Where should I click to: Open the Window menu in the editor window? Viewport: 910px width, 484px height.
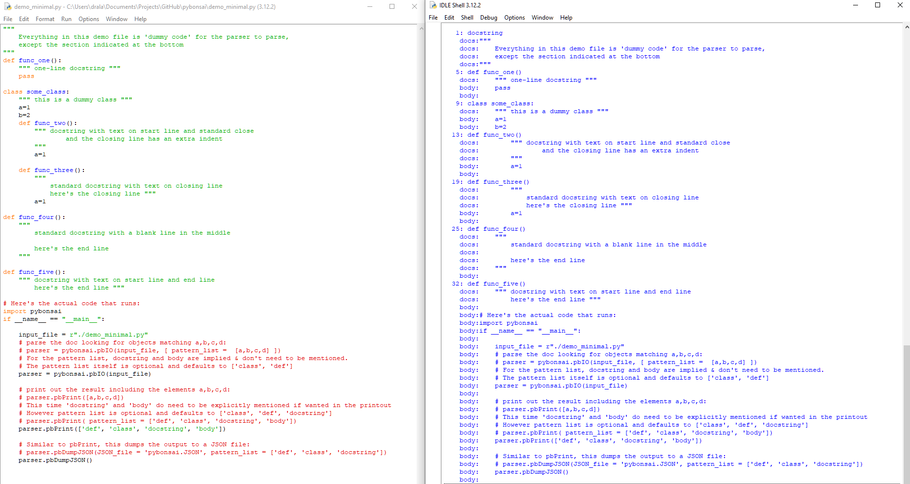(117, 19)
